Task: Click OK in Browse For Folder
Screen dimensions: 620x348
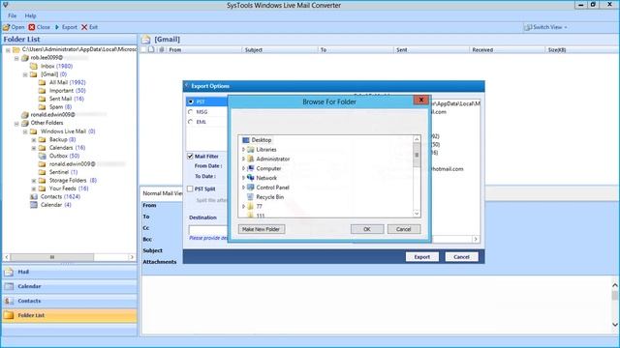Action: [367, 229]
